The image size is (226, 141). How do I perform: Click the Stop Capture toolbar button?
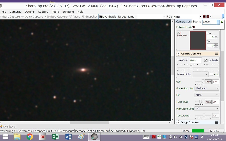57,17
